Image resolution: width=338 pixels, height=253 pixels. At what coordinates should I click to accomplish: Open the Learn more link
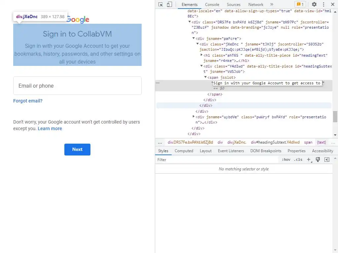pyautogui.click(x=50, y=128)
